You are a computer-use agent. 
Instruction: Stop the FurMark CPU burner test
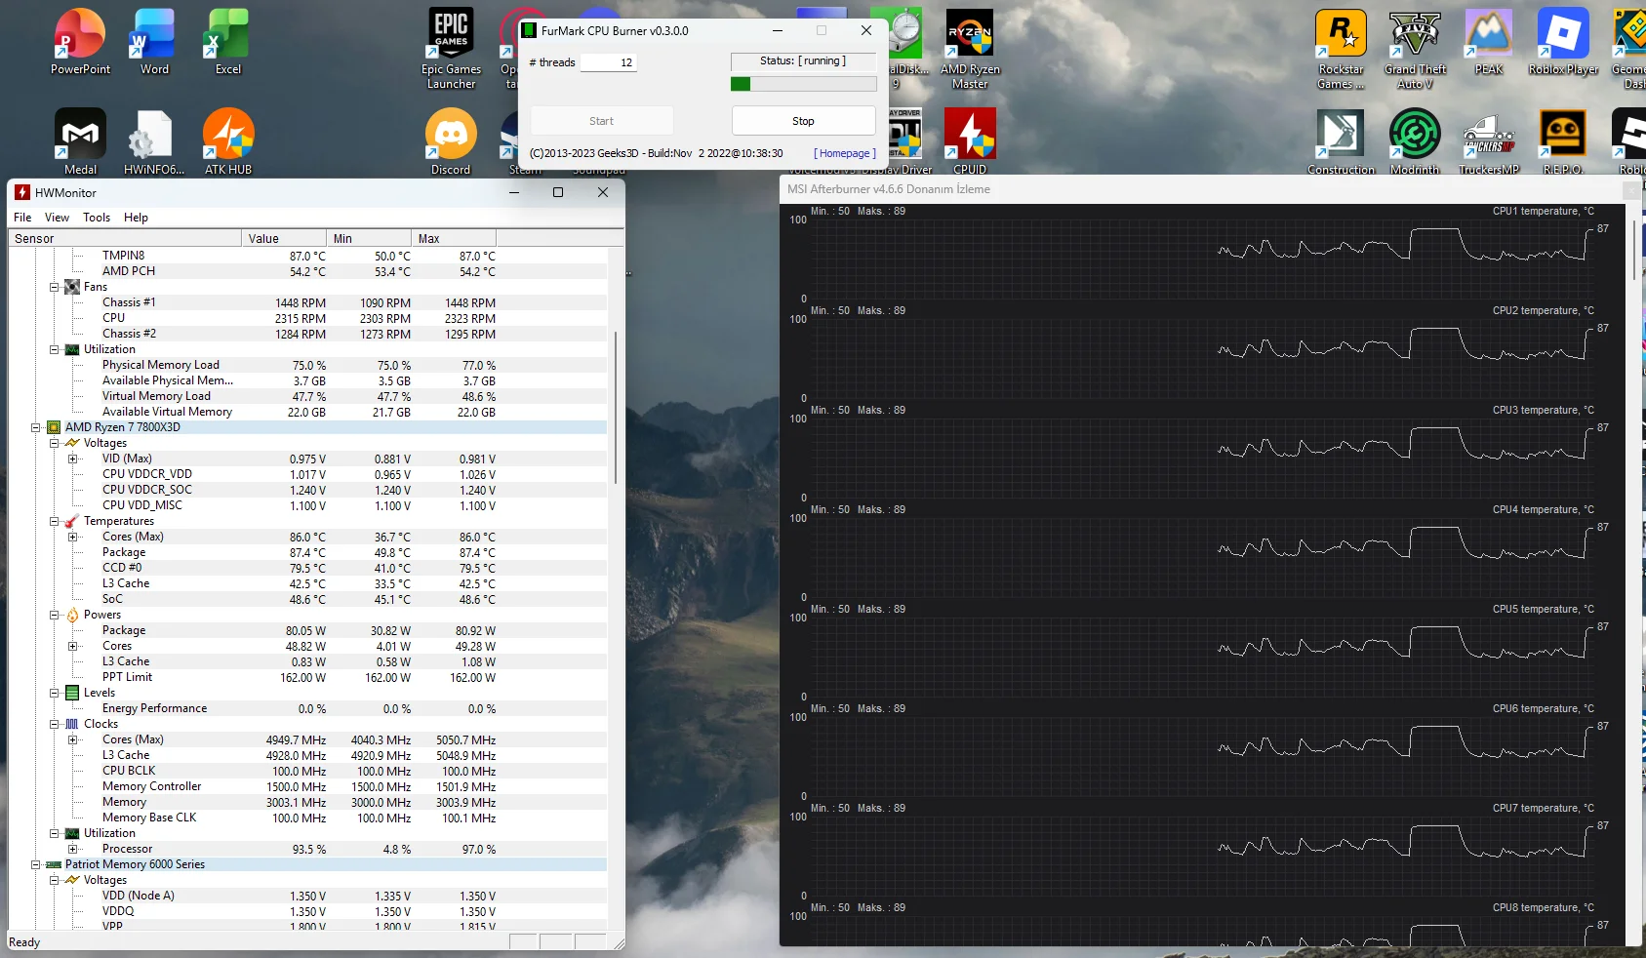click(x=803, y=121)
